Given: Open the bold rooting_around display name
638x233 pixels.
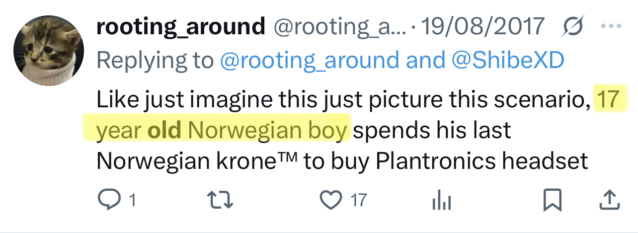Looking at the screenshot, I should tap(181, 26).
